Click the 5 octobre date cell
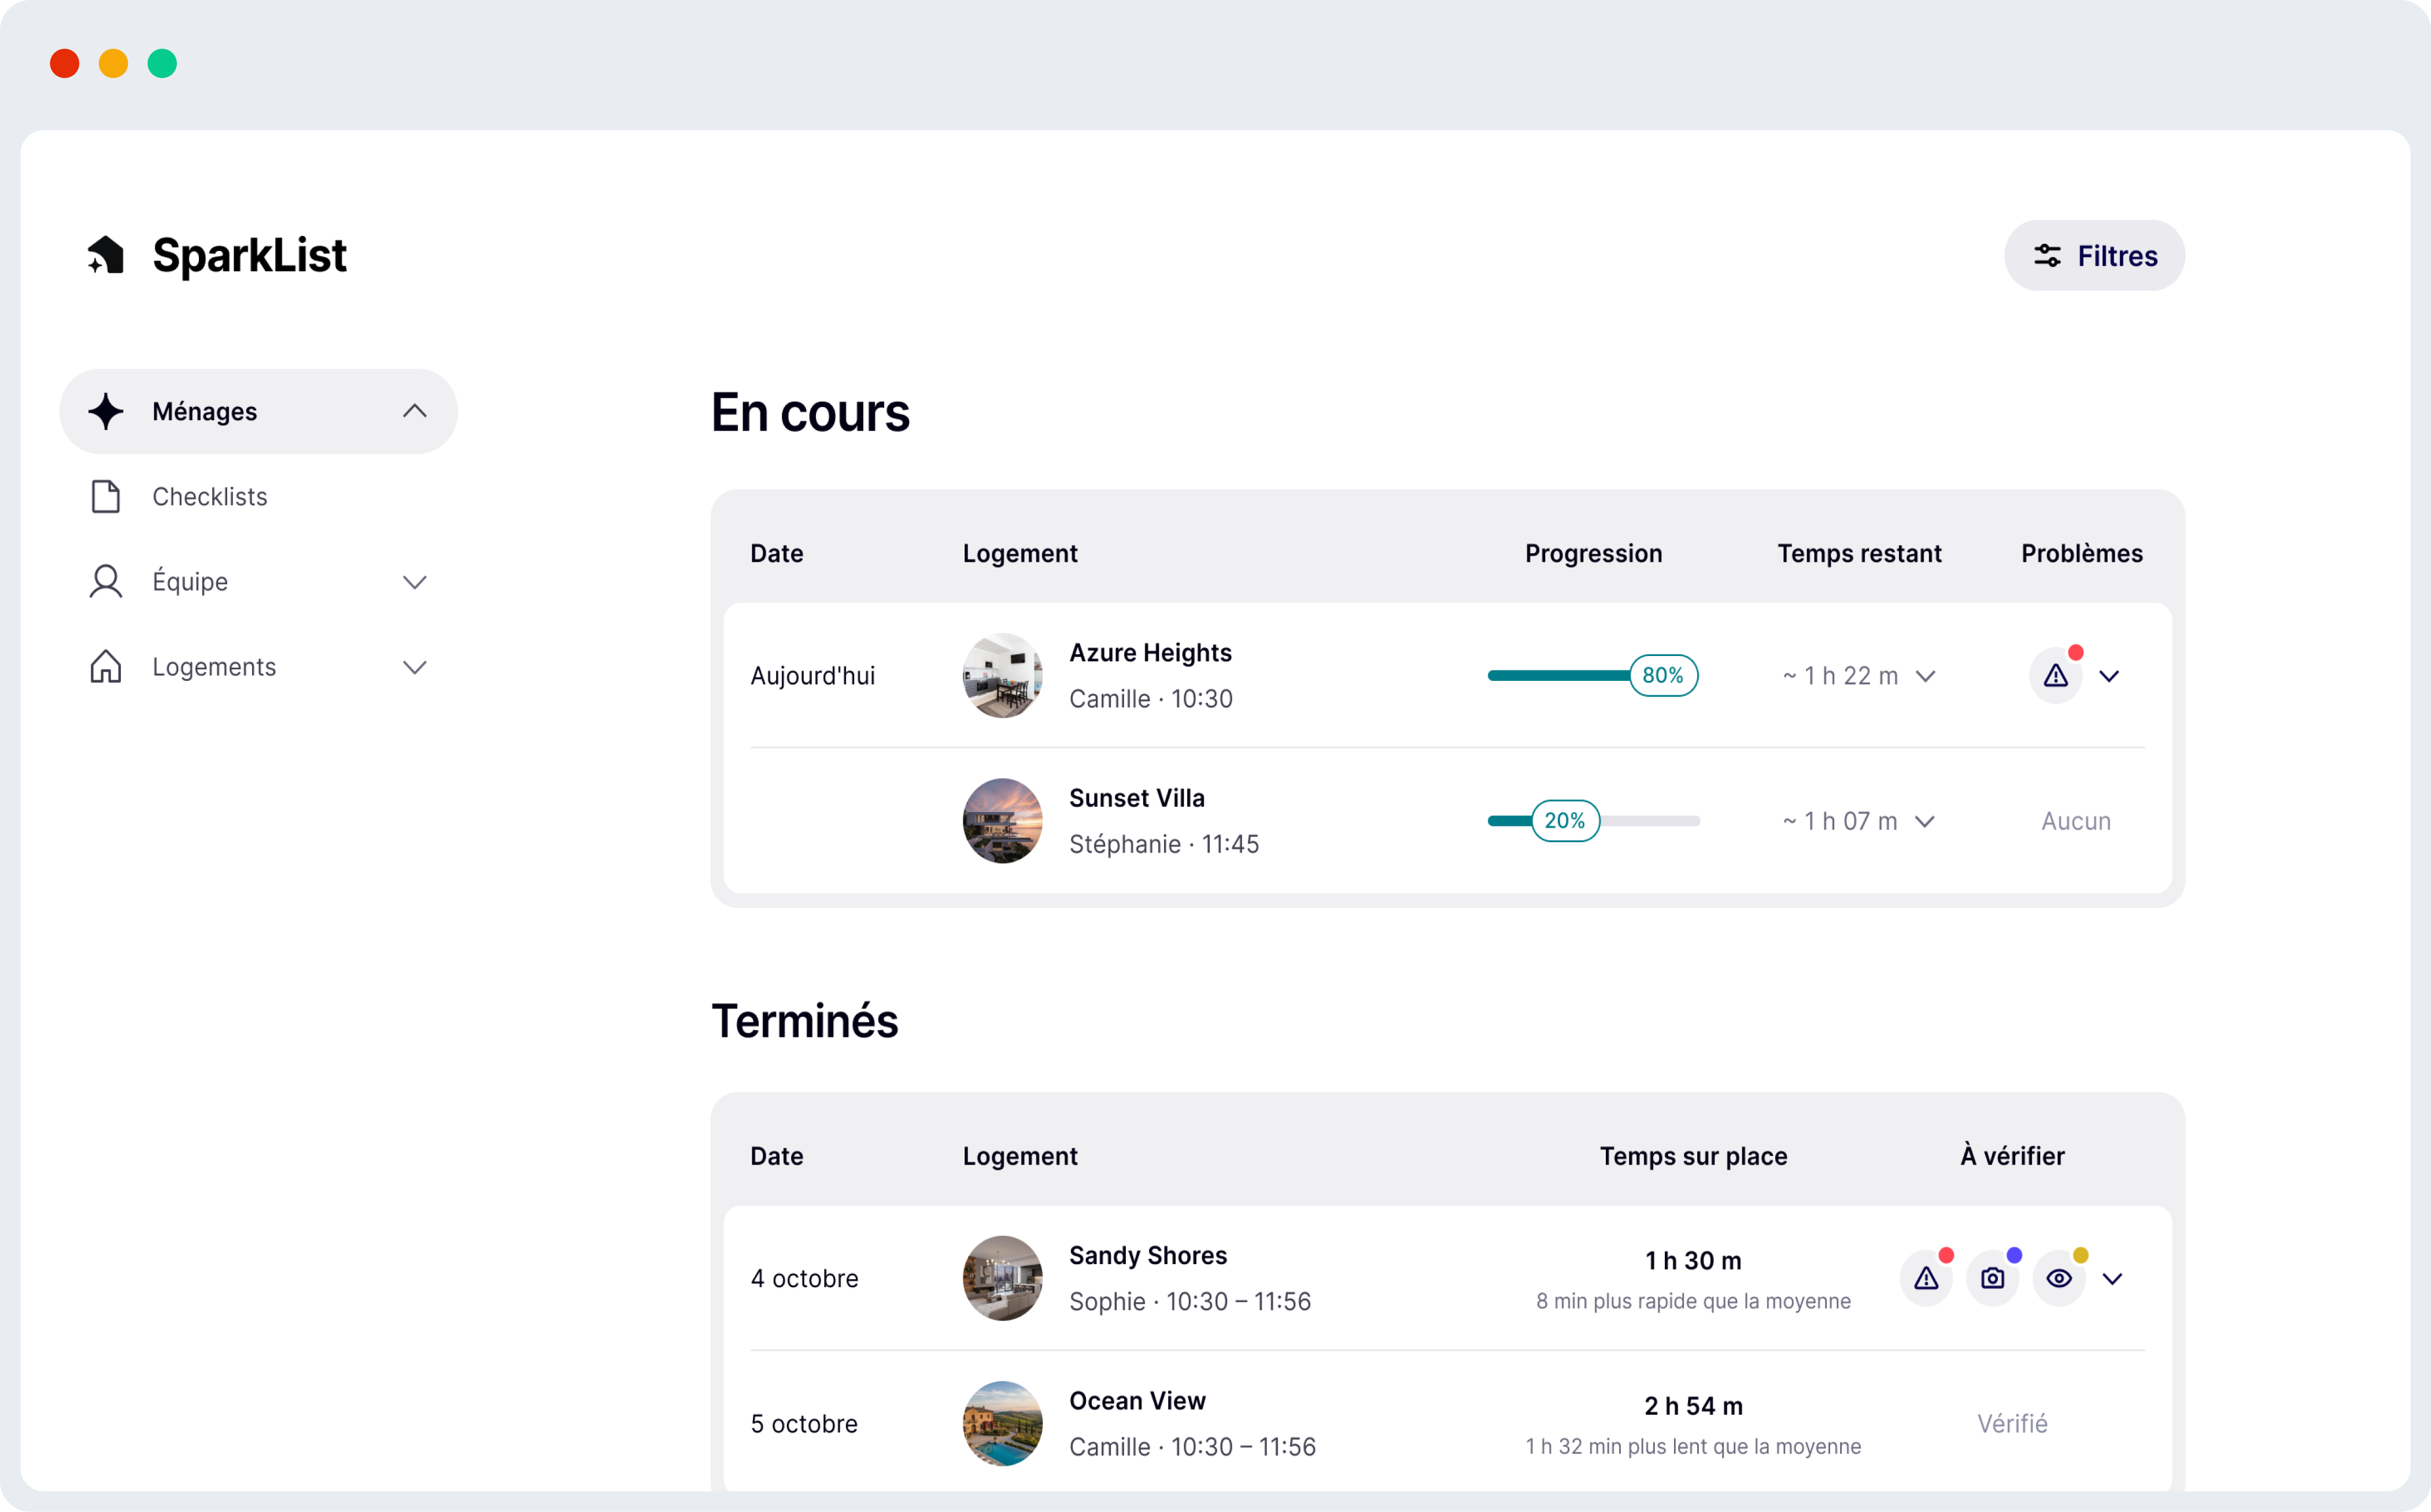2431x1512 pixels. pyautogui.click(x=804, y=1424)
